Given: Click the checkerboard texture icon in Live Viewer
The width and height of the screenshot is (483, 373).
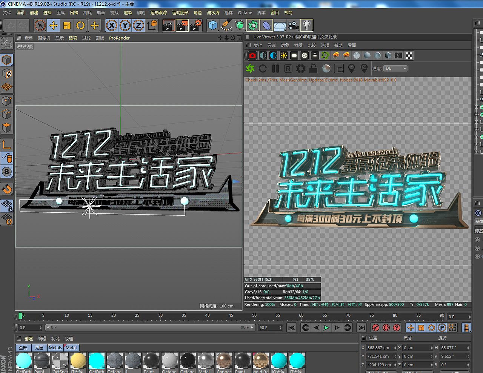Looking at the screenshot, I should [409, 56].
